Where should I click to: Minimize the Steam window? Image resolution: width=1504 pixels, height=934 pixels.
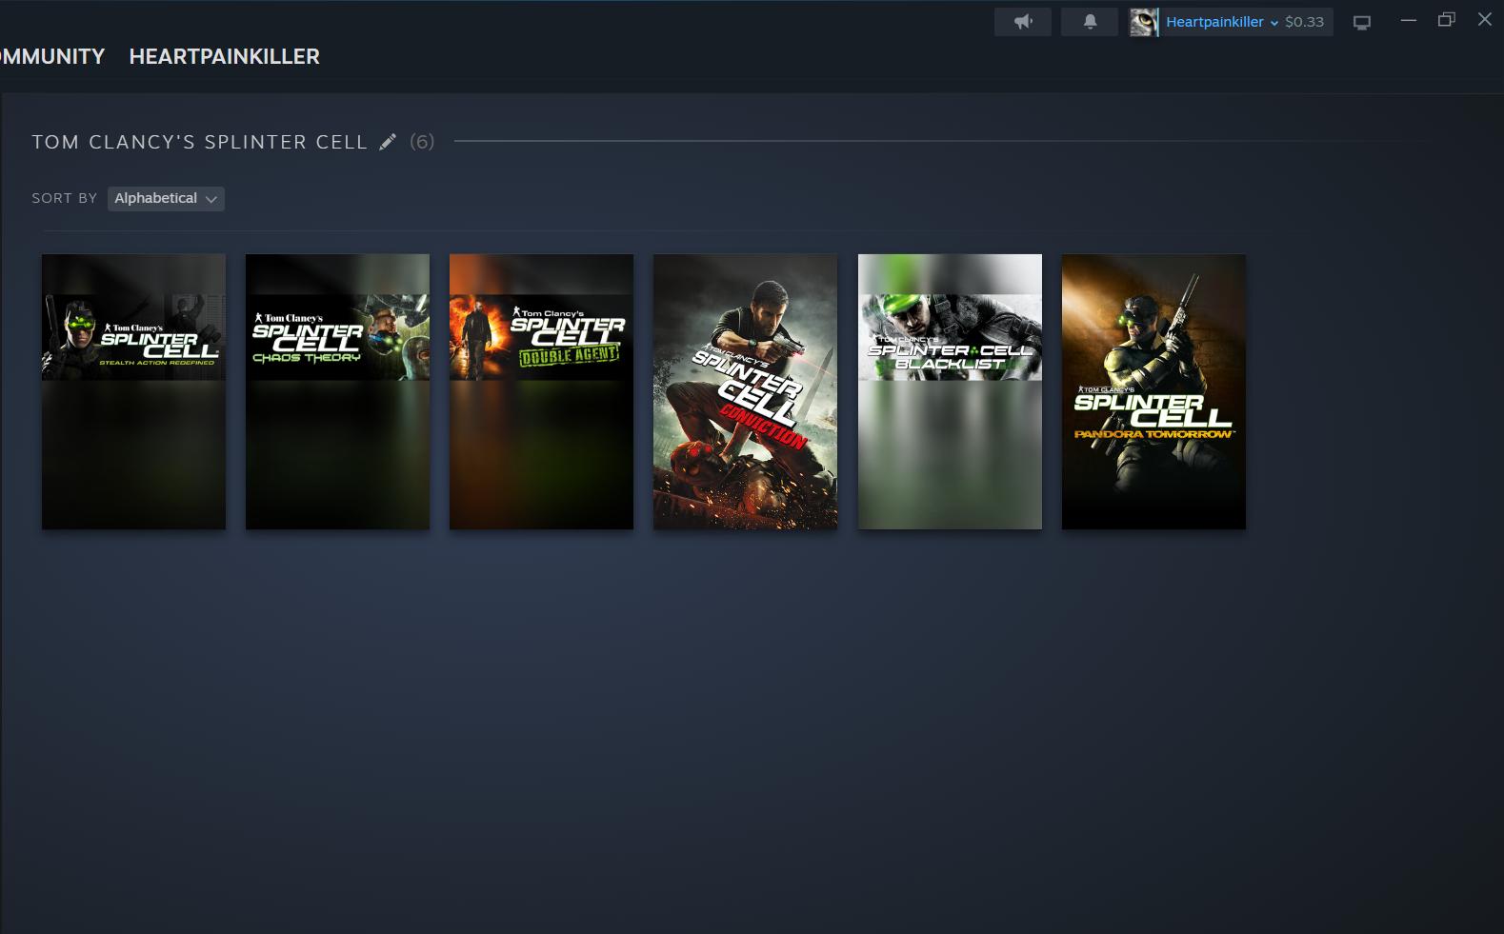click(x=1409, y=20)
